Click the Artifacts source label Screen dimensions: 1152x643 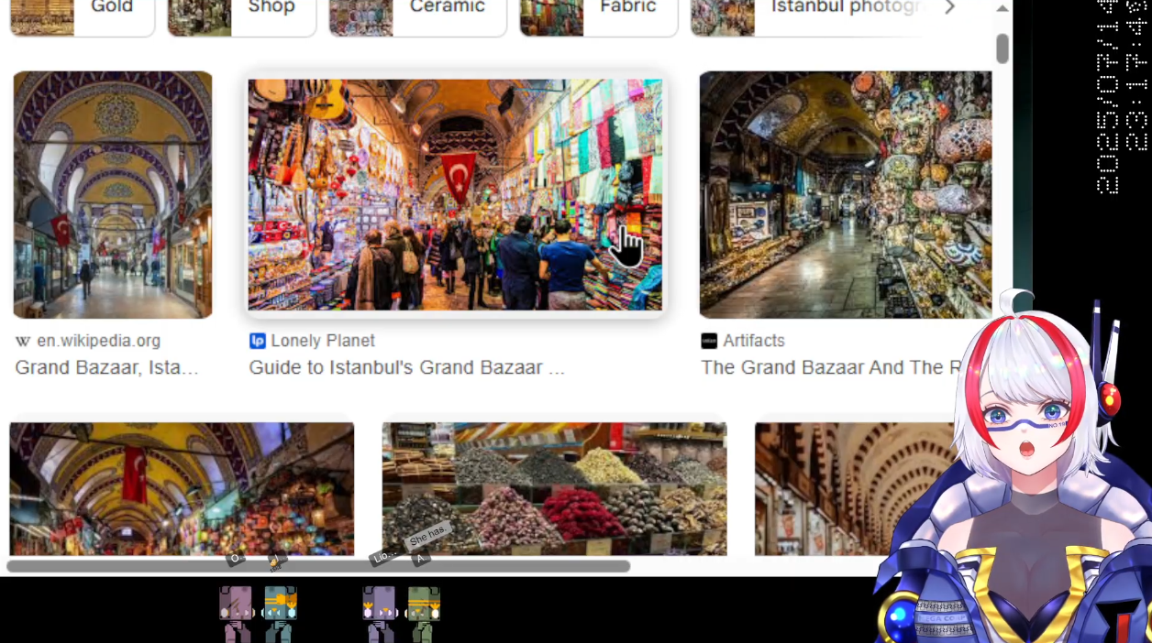click(754, 341)
